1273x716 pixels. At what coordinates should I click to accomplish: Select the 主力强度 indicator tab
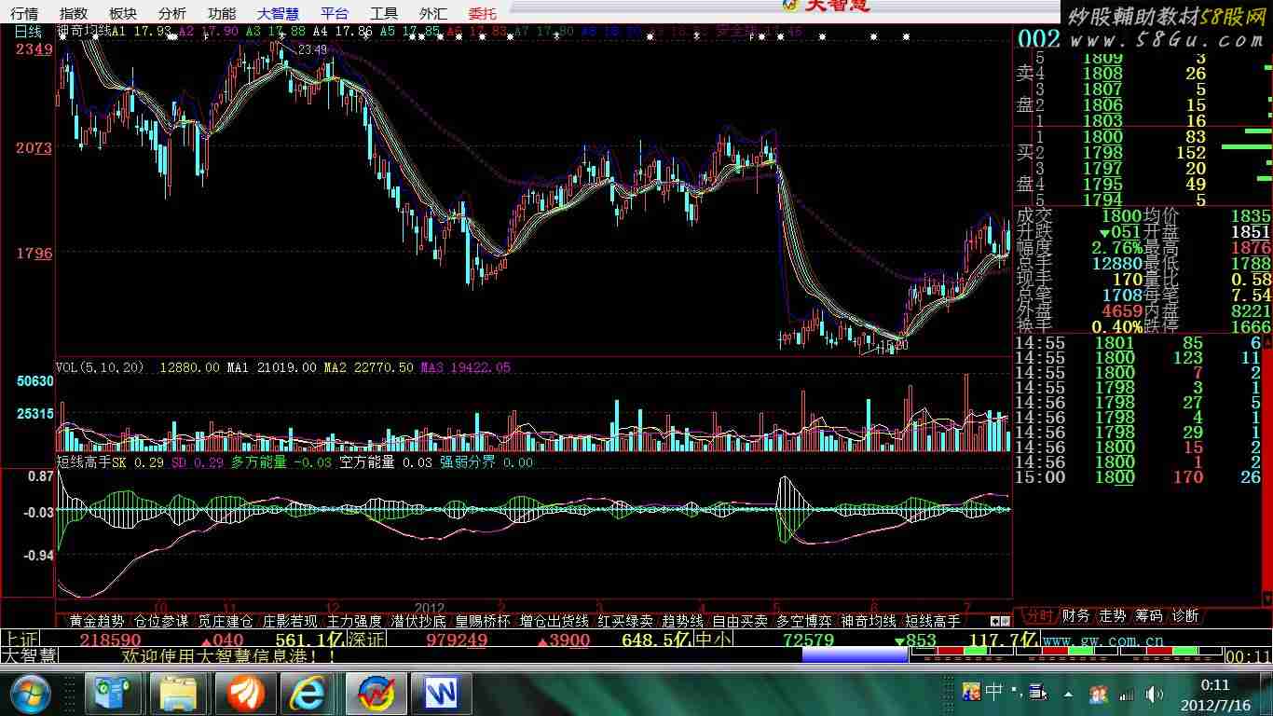point(354,621)
